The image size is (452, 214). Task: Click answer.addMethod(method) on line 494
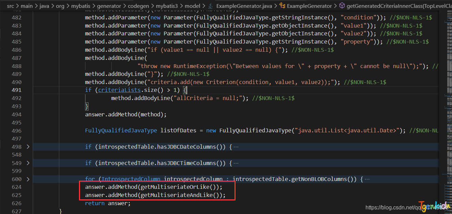coord(126,115)
